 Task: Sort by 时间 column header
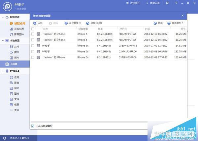pos(148,29)
